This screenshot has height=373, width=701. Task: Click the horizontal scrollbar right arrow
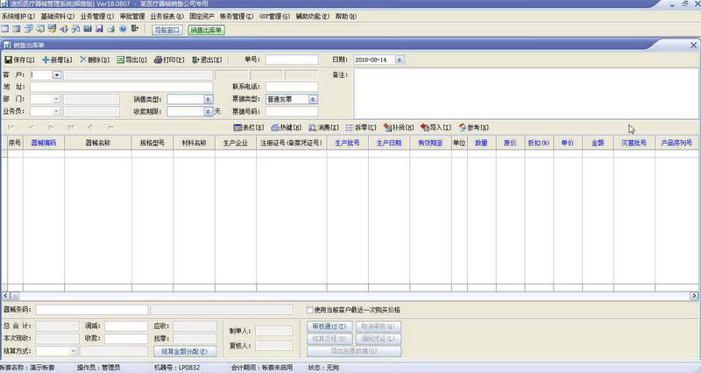[x=694, y=296]
